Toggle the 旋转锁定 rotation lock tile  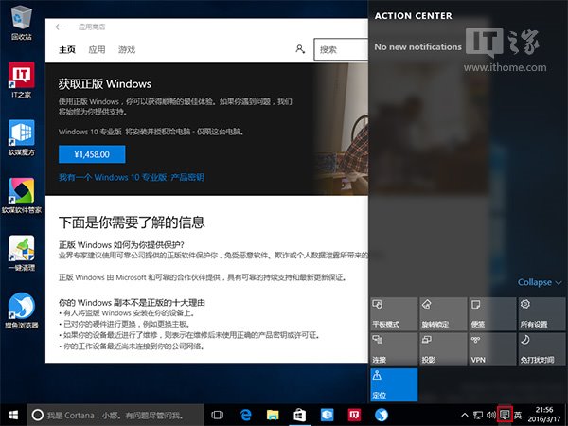443,313
